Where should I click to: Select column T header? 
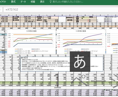pyautogui.click(x=108, y=15)
